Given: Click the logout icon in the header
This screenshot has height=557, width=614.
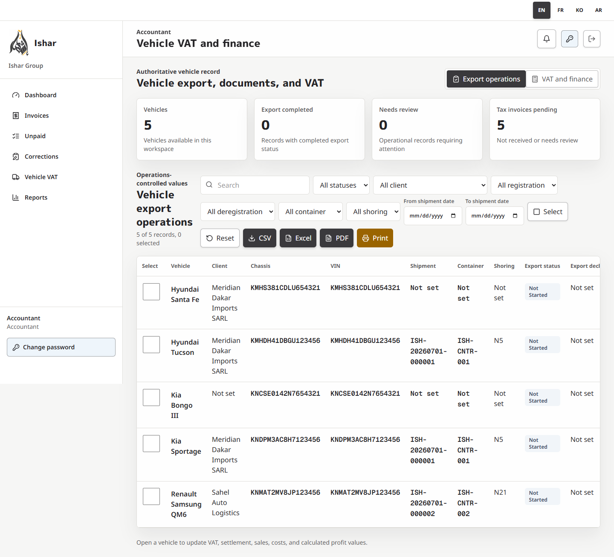Looking at the screenshot, I should [592, 39].
